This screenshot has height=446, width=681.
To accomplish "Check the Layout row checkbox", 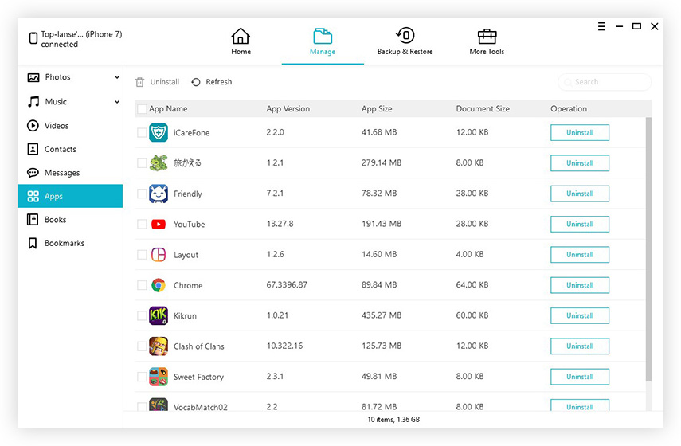I will coord(142,255).
